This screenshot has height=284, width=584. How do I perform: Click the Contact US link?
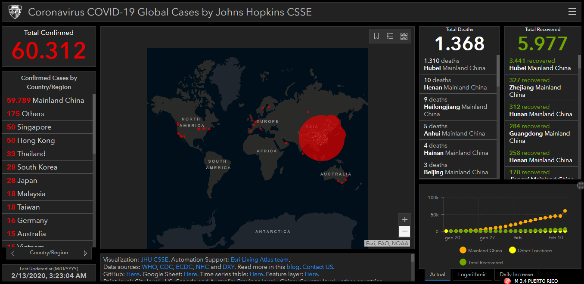(318, 267)
